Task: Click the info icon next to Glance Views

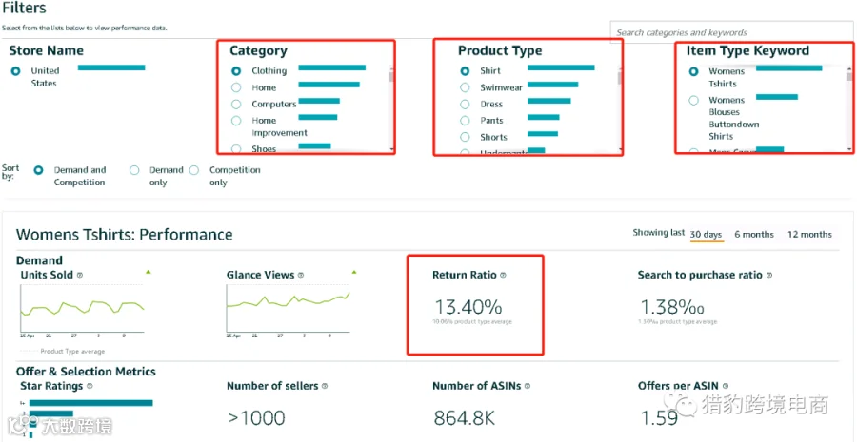Action: click(x=301, y=275)
